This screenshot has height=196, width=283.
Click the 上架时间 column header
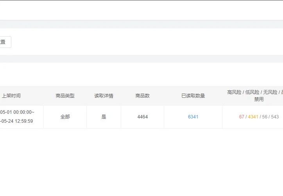(11, 96)
